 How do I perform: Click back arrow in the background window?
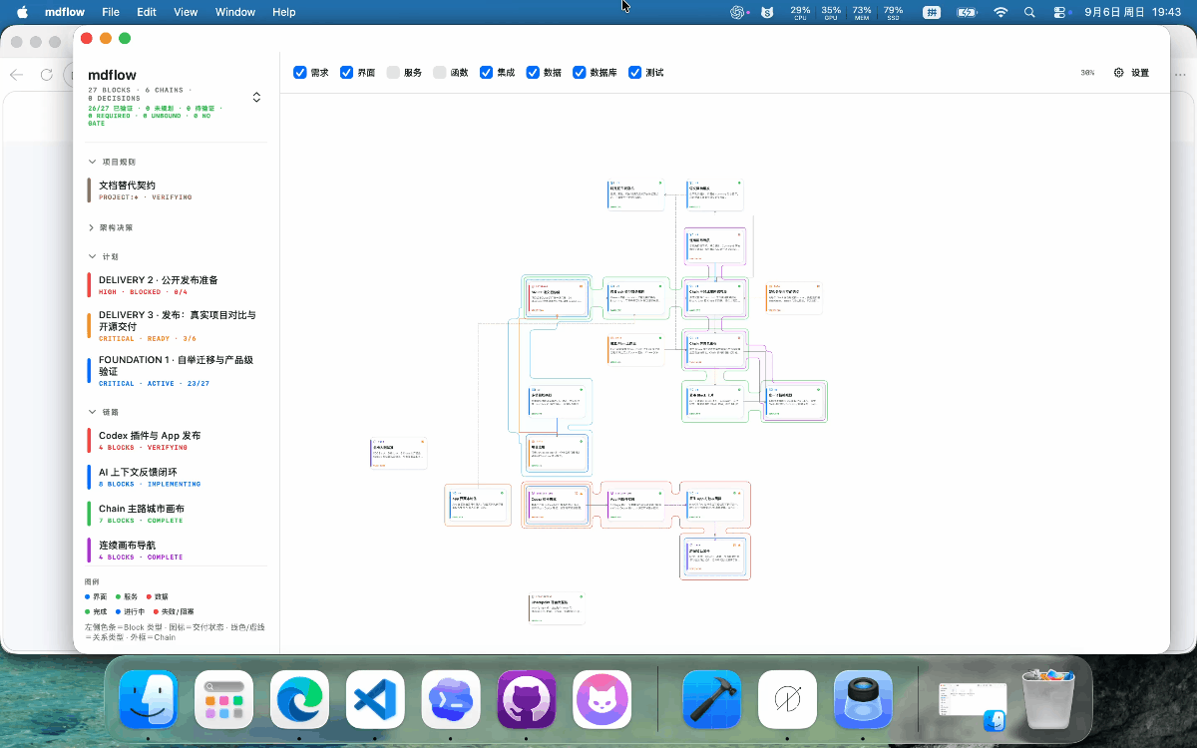[16, 75]
